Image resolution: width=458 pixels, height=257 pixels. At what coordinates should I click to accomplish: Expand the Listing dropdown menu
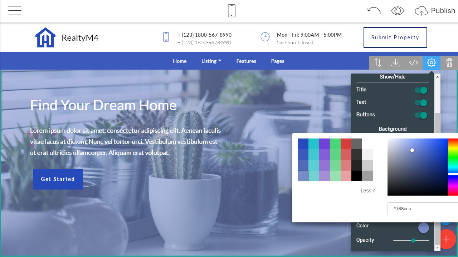click(x=211, y=61)
